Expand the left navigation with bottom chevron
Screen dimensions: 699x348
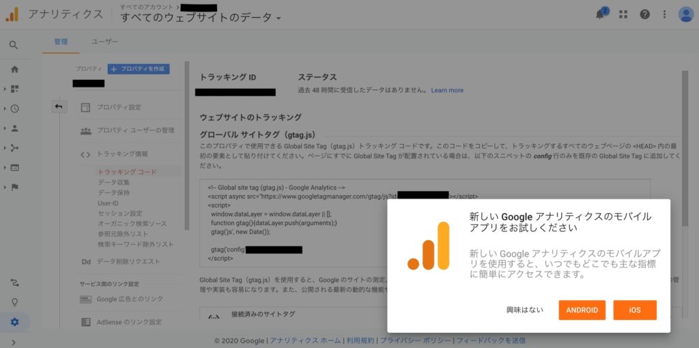tap(14, 342)
